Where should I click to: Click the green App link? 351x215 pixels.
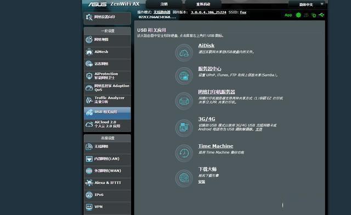click(288, 15)
